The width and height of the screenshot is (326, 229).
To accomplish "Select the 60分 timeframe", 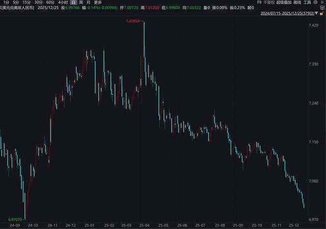I will coord(50,3).
